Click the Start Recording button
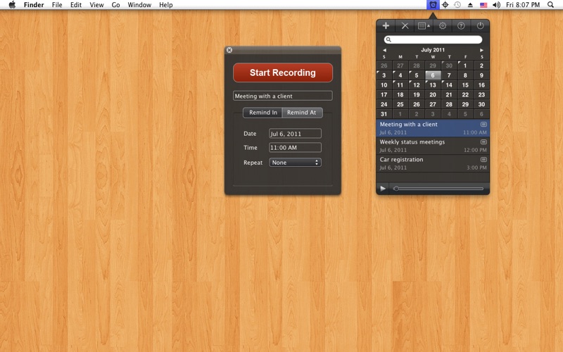Image resolution: width=563 pixels, height=352 pixels. pos(283,73)
